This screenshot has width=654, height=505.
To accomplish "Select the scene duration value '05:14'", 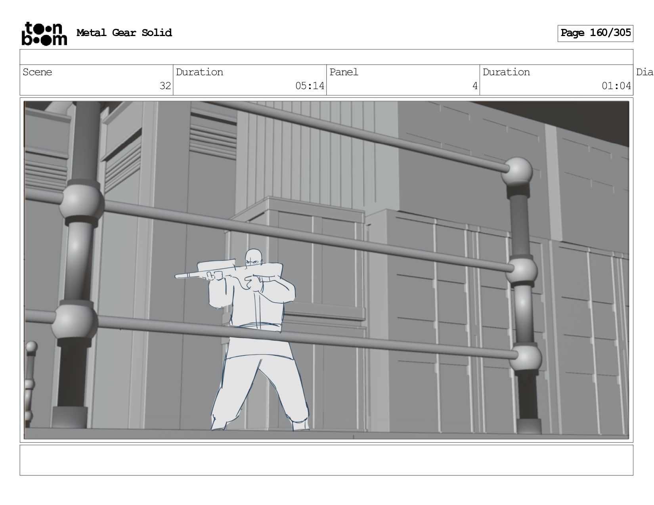I will click(x=310, y=86).
